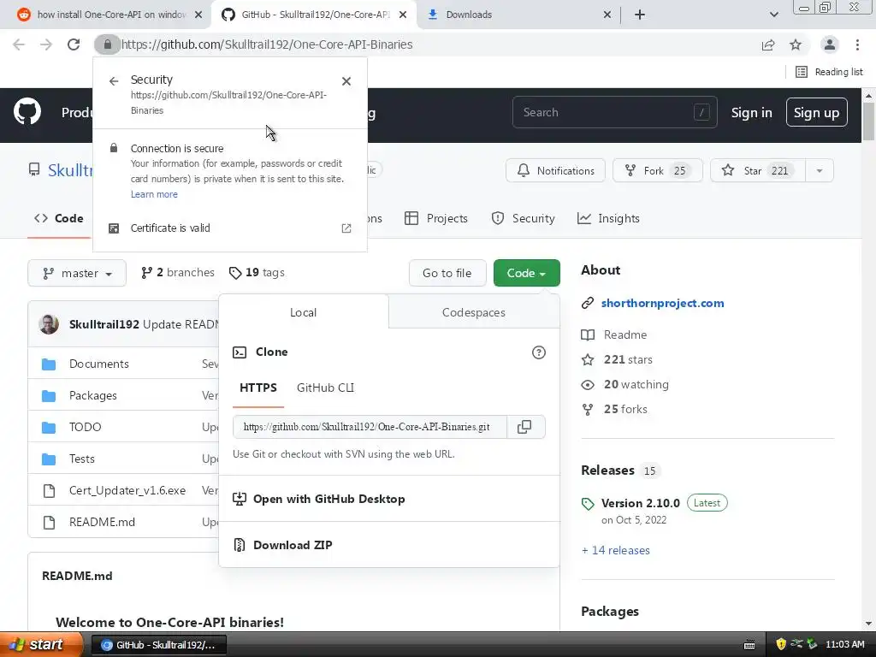The image size is (876, 657).
Task: Close the Security popup
Action: point(346,81)
